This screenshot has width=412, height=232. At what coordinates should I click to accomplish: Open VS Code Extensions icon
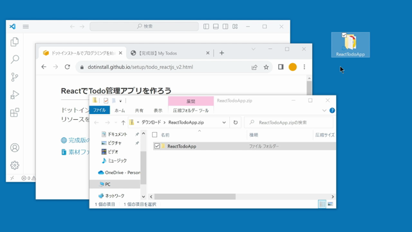pyautogui.click(x=15, y=112)
